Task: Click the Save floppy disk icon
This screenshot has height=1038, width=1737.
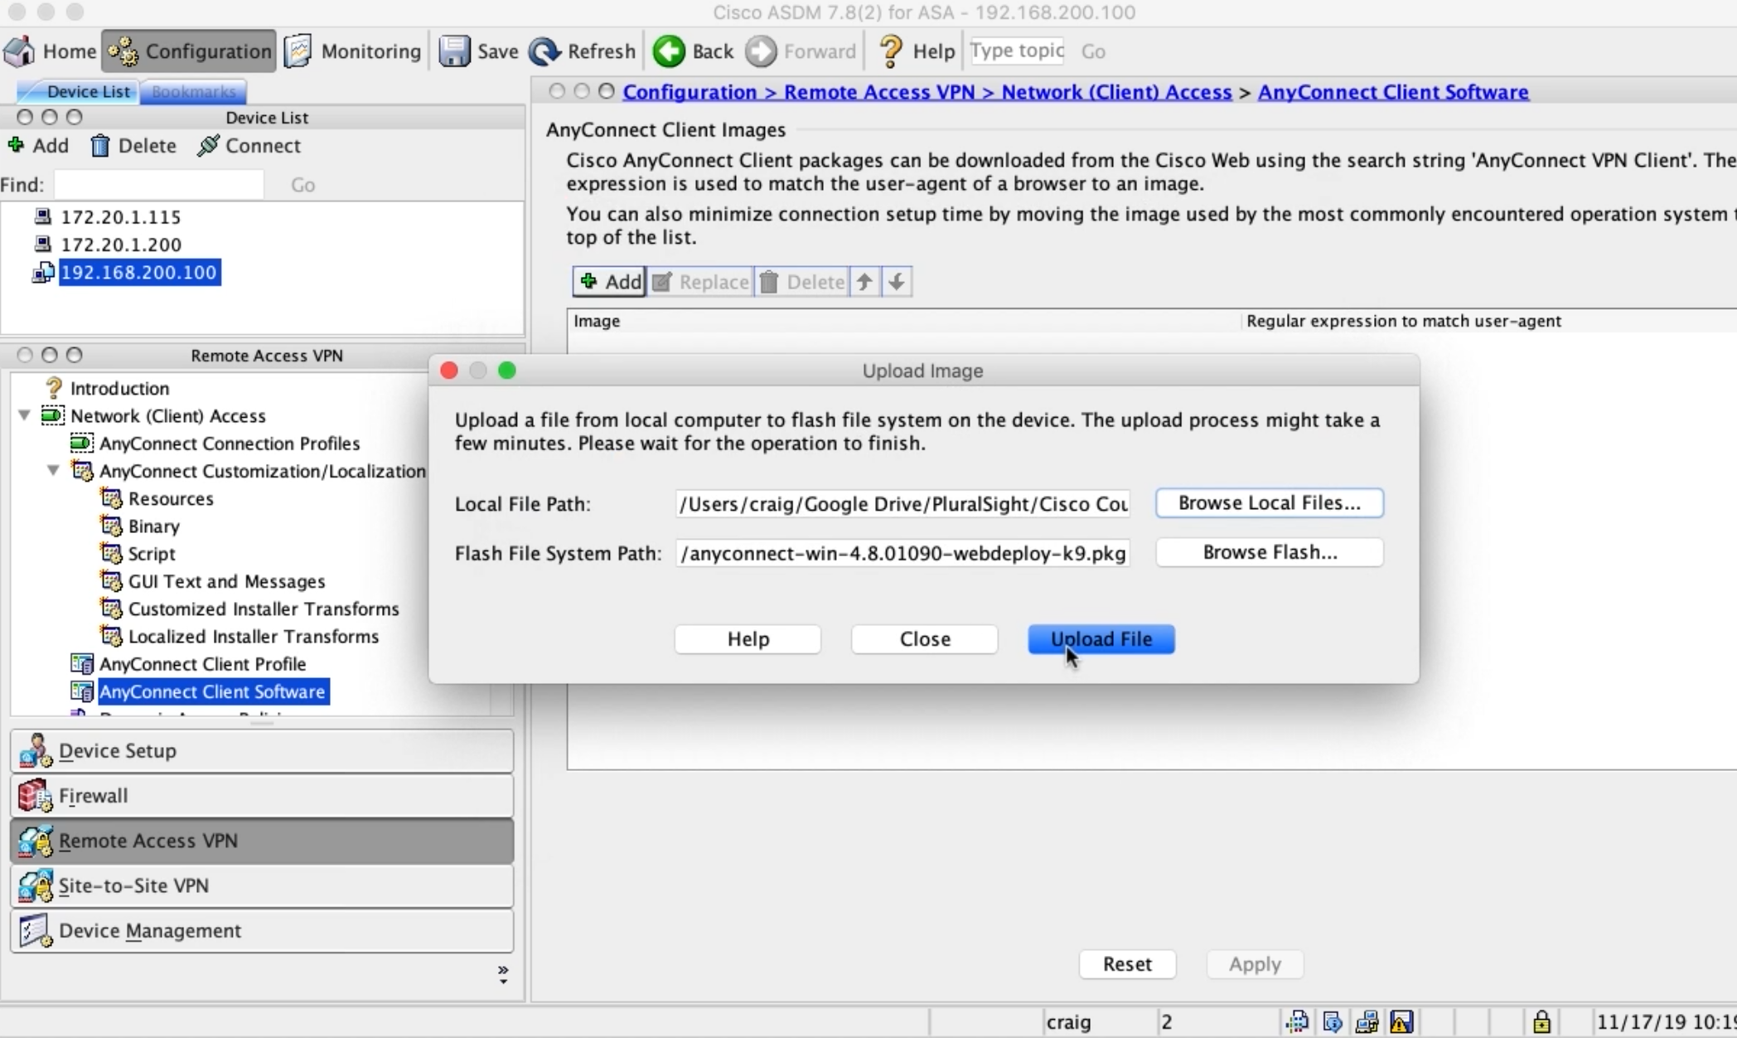Action: click(x=454, y=51)
